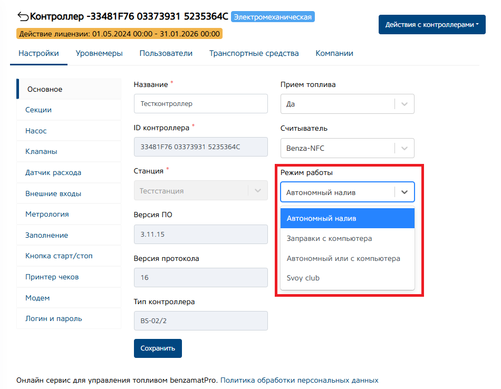Viewport: 501px width, 389px height.
Task: Select Насос in the sidebar
Action: click(36, 131)
